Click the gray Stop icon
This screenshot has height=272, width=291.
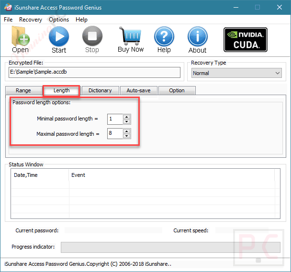[x=92, y=36]
